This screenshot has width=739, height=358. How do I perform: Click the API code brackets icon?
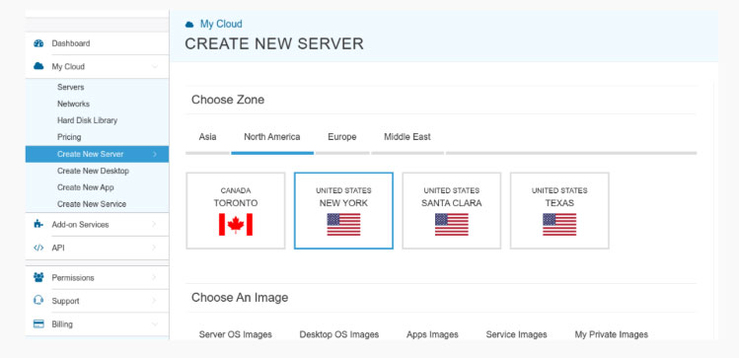pyautogui.click(x=38, y=248)
